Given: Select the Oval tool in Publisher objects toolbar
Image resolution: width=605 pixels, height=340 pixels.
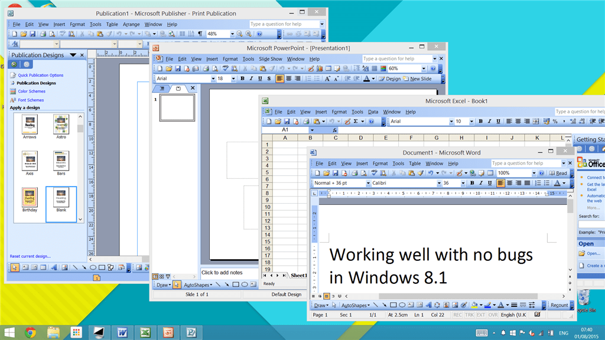Looking at the screenshot, I should tap(93, 267).
